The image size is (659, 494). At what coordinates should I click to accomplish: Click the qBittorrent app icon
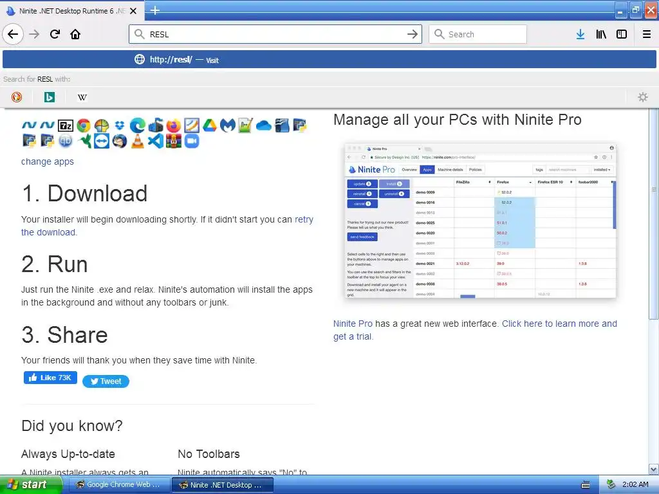[x=66, y=141]
